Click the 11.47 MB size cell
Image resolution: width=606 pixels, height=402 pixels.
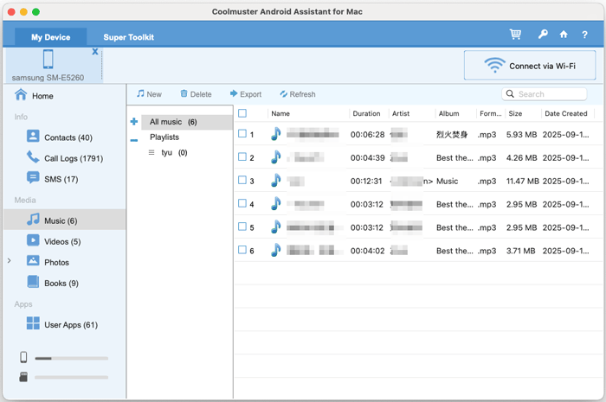tap(523, 182)
